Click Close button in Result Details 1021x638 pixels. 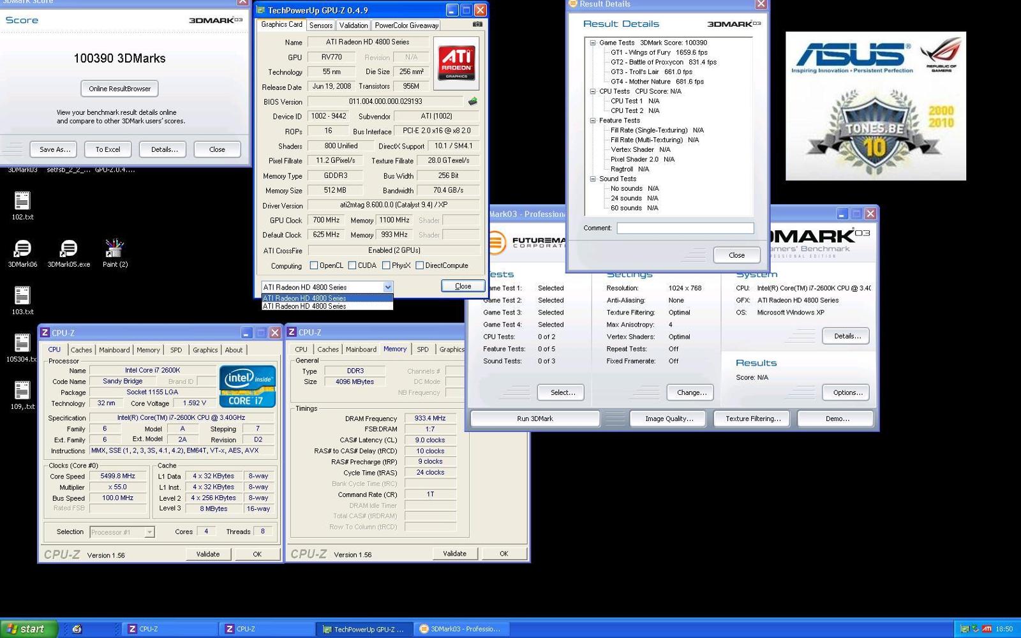point(736,255)
